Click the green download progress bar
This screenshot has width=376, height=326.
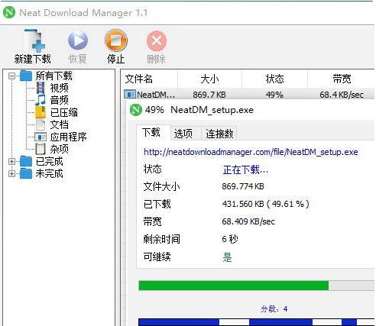pyautogui.click(x=256, y=286)
